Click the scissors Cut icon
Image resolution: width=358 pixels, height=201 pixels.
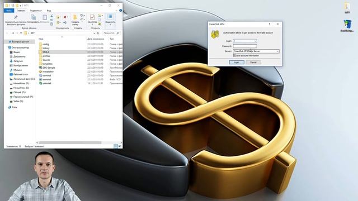click(x=51, y=16)
